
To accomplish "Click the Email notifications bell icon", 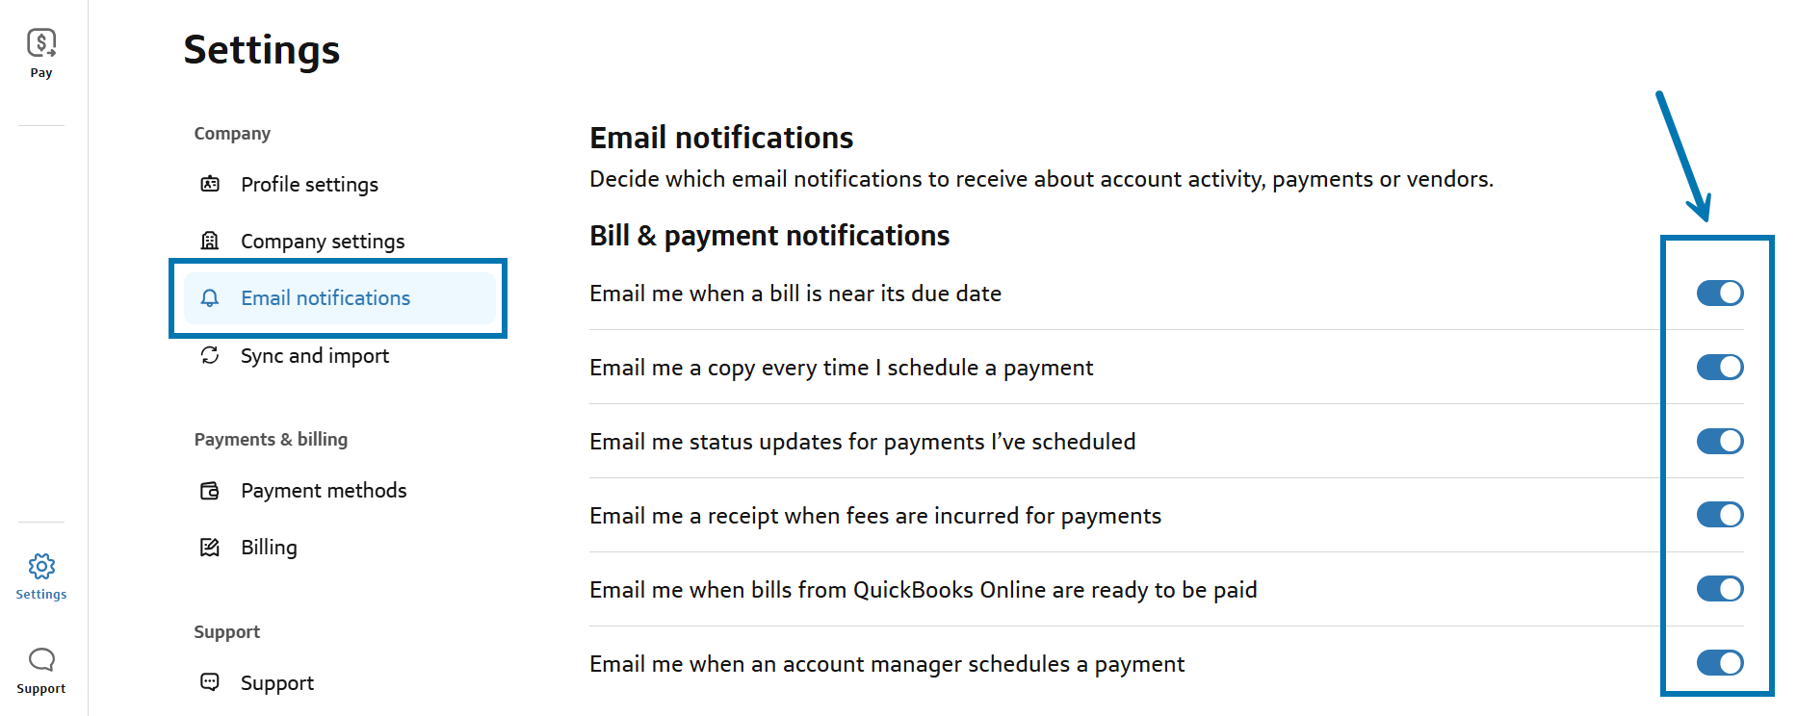I will coord(210,298).
